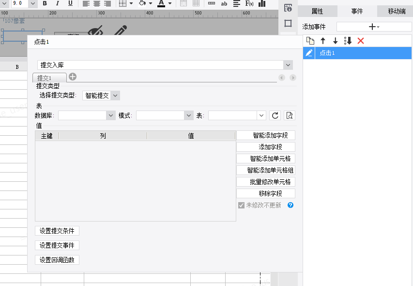Pick the fill color bucket swatch

pos(142,3)
